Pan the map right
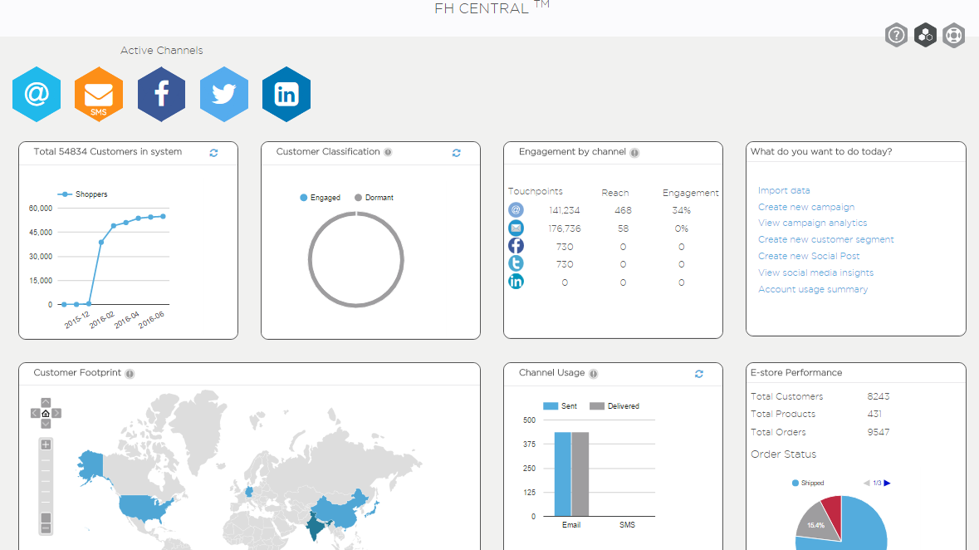 56,413
